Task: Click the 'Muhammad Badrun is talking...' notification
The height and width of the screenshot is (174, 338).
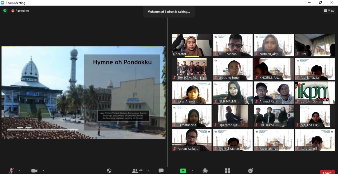Action: pyautogui.click(x=169, y=12)
